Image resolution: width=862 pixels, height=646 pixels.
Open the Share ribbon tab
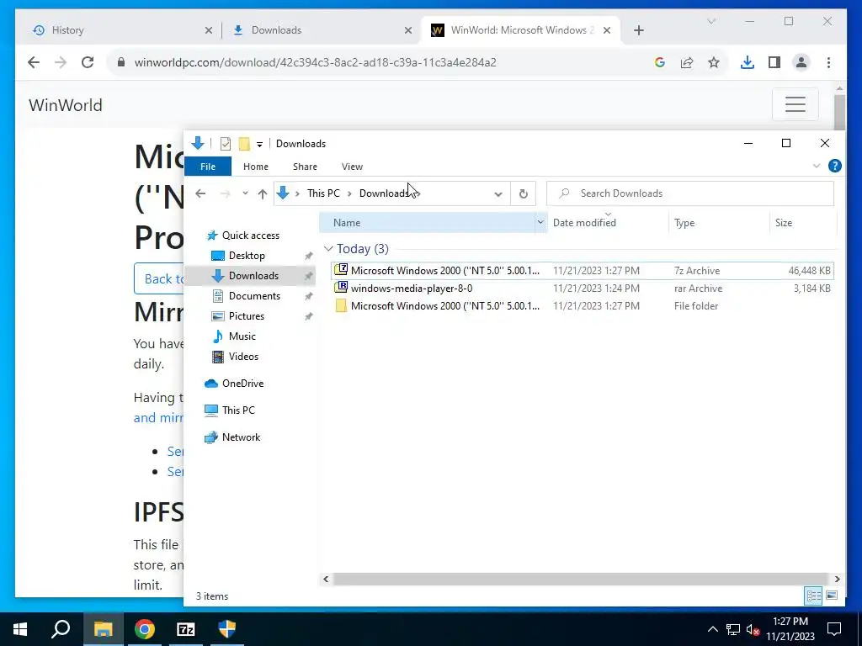click(x=305, y=167)
